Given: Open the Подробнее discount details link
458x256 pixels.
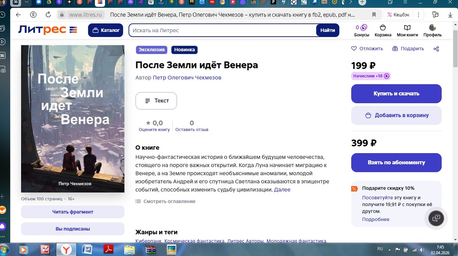Looking at the screenshot, I should [376, 219].
